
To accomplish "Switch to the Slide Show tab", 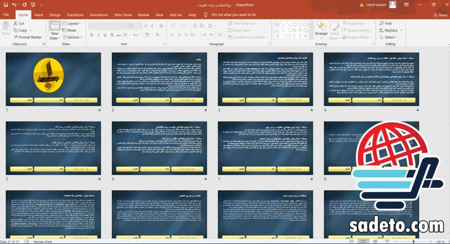I will pyautogui.click(x=123, y=14).
